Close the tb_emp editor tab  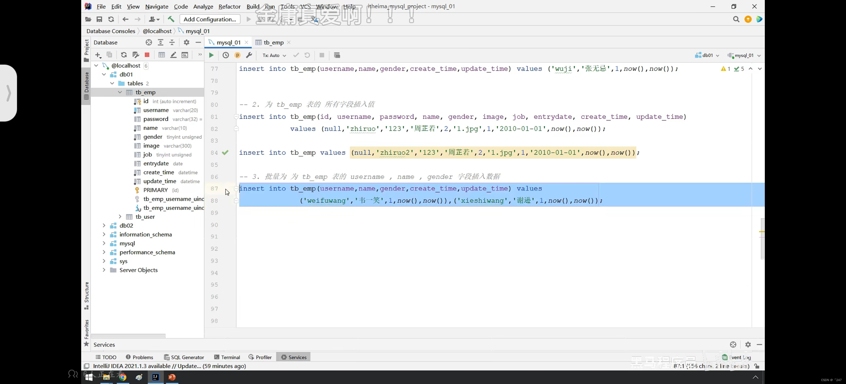pos(289,42)
